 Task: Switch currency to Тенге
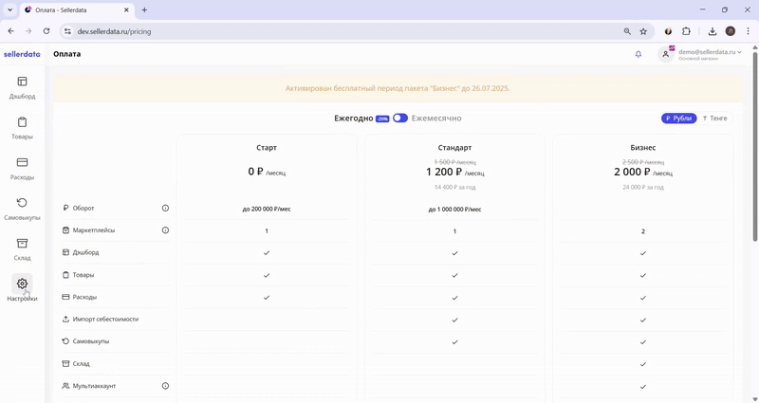click(x=715, y=119)
